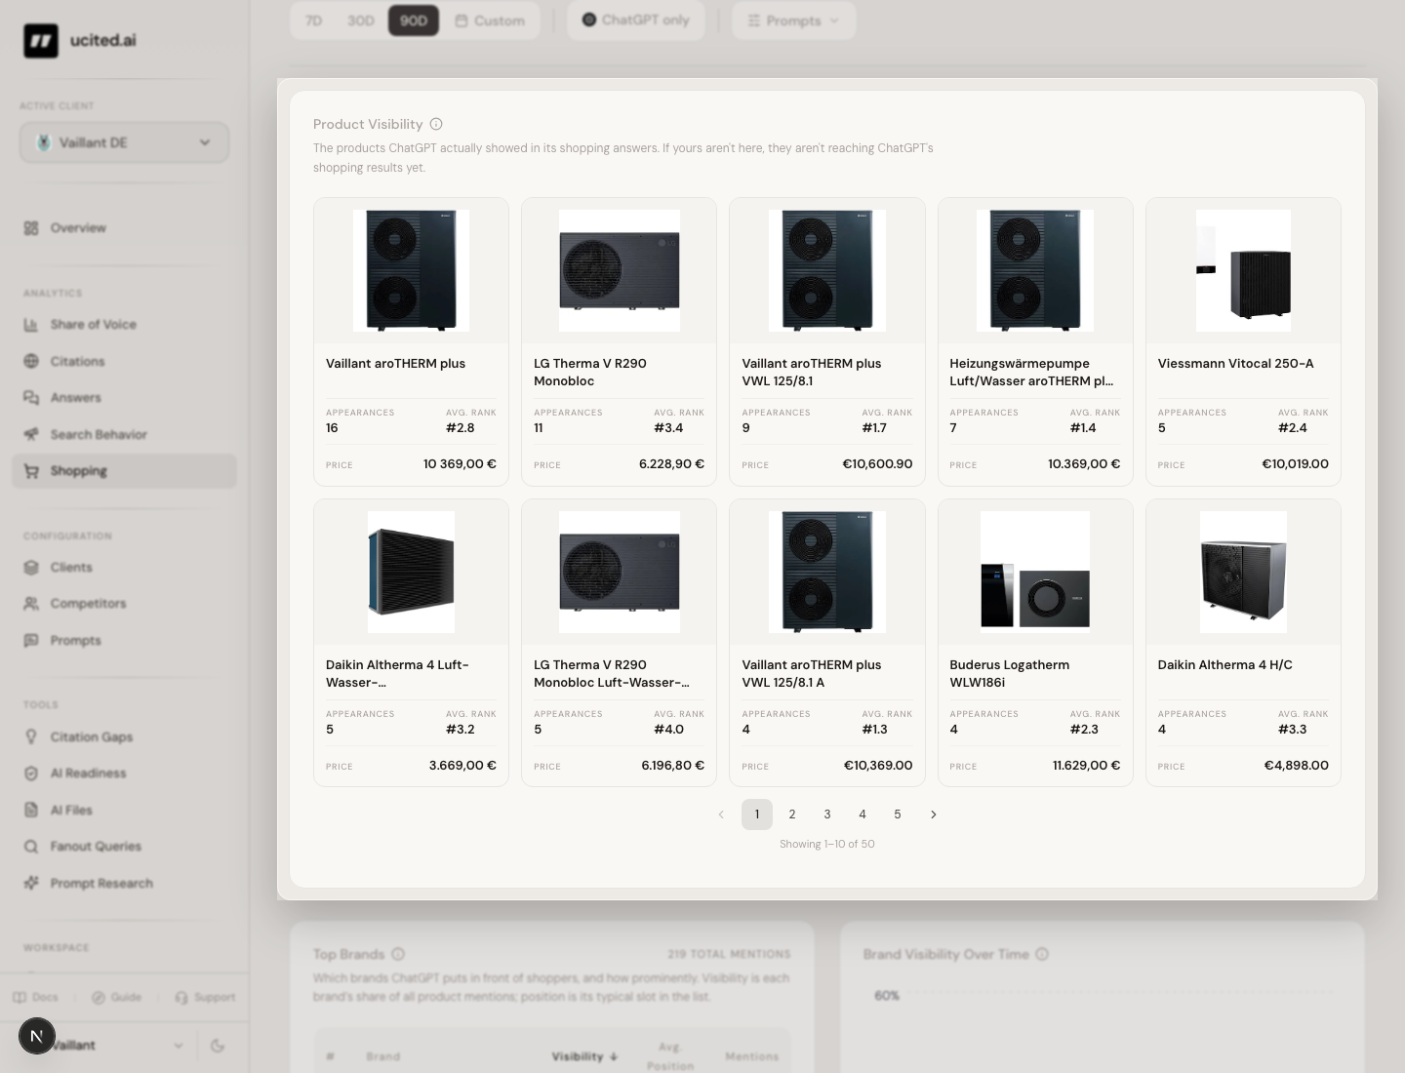Expand the Vaillant workspace switcher chevron
1405x1073 pixels.
179,1045
